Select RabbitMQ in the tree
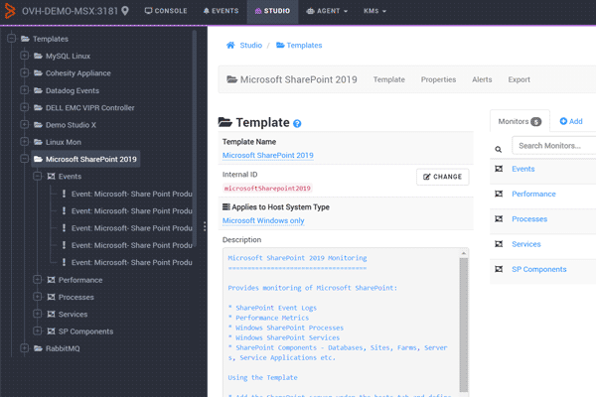This screenshot has width=596, height=397. 63,348
